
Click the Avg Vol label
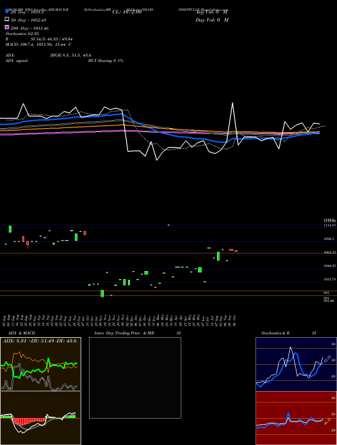(212, 12)
